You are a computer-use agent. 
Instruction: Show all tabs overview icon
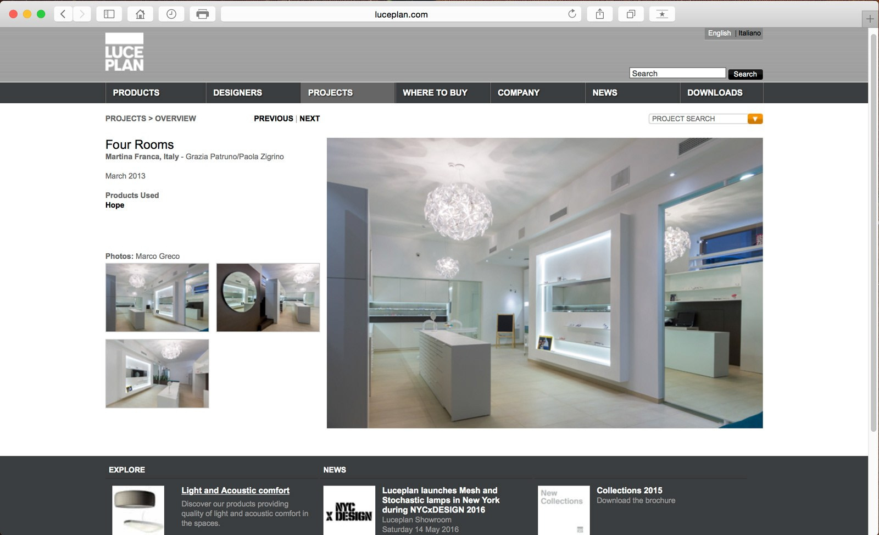631,14
